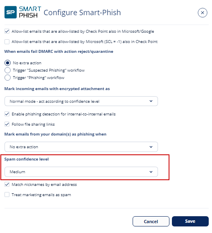Click the Smart-Phish SP logo icon
Screen dimensions: 212x233
pos(11,12)
